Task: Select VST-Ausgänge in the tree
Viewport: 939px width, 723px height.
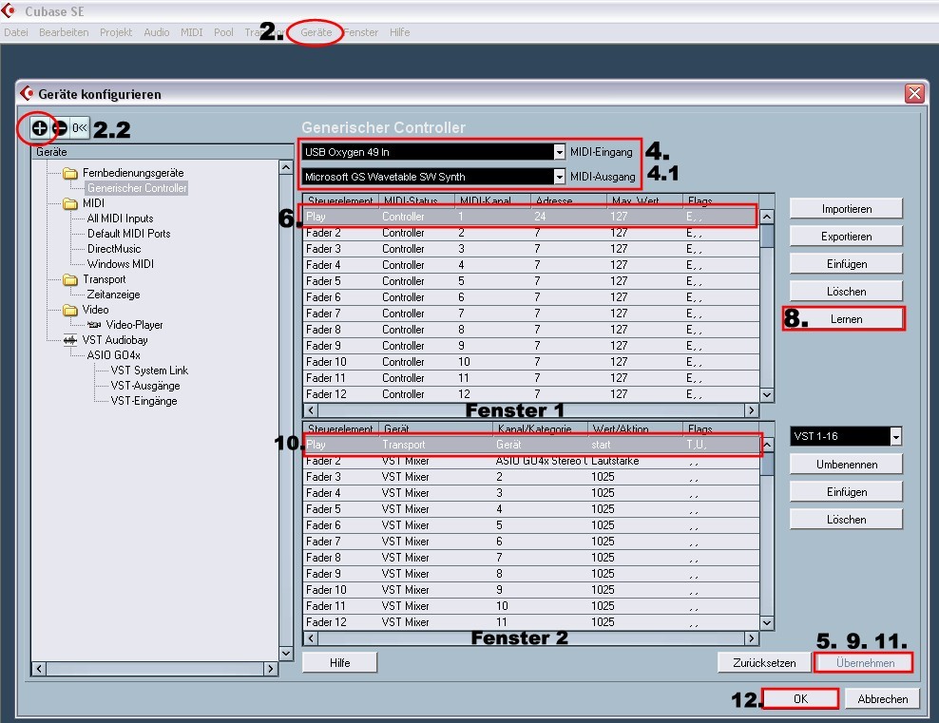Action: (144, 386)
